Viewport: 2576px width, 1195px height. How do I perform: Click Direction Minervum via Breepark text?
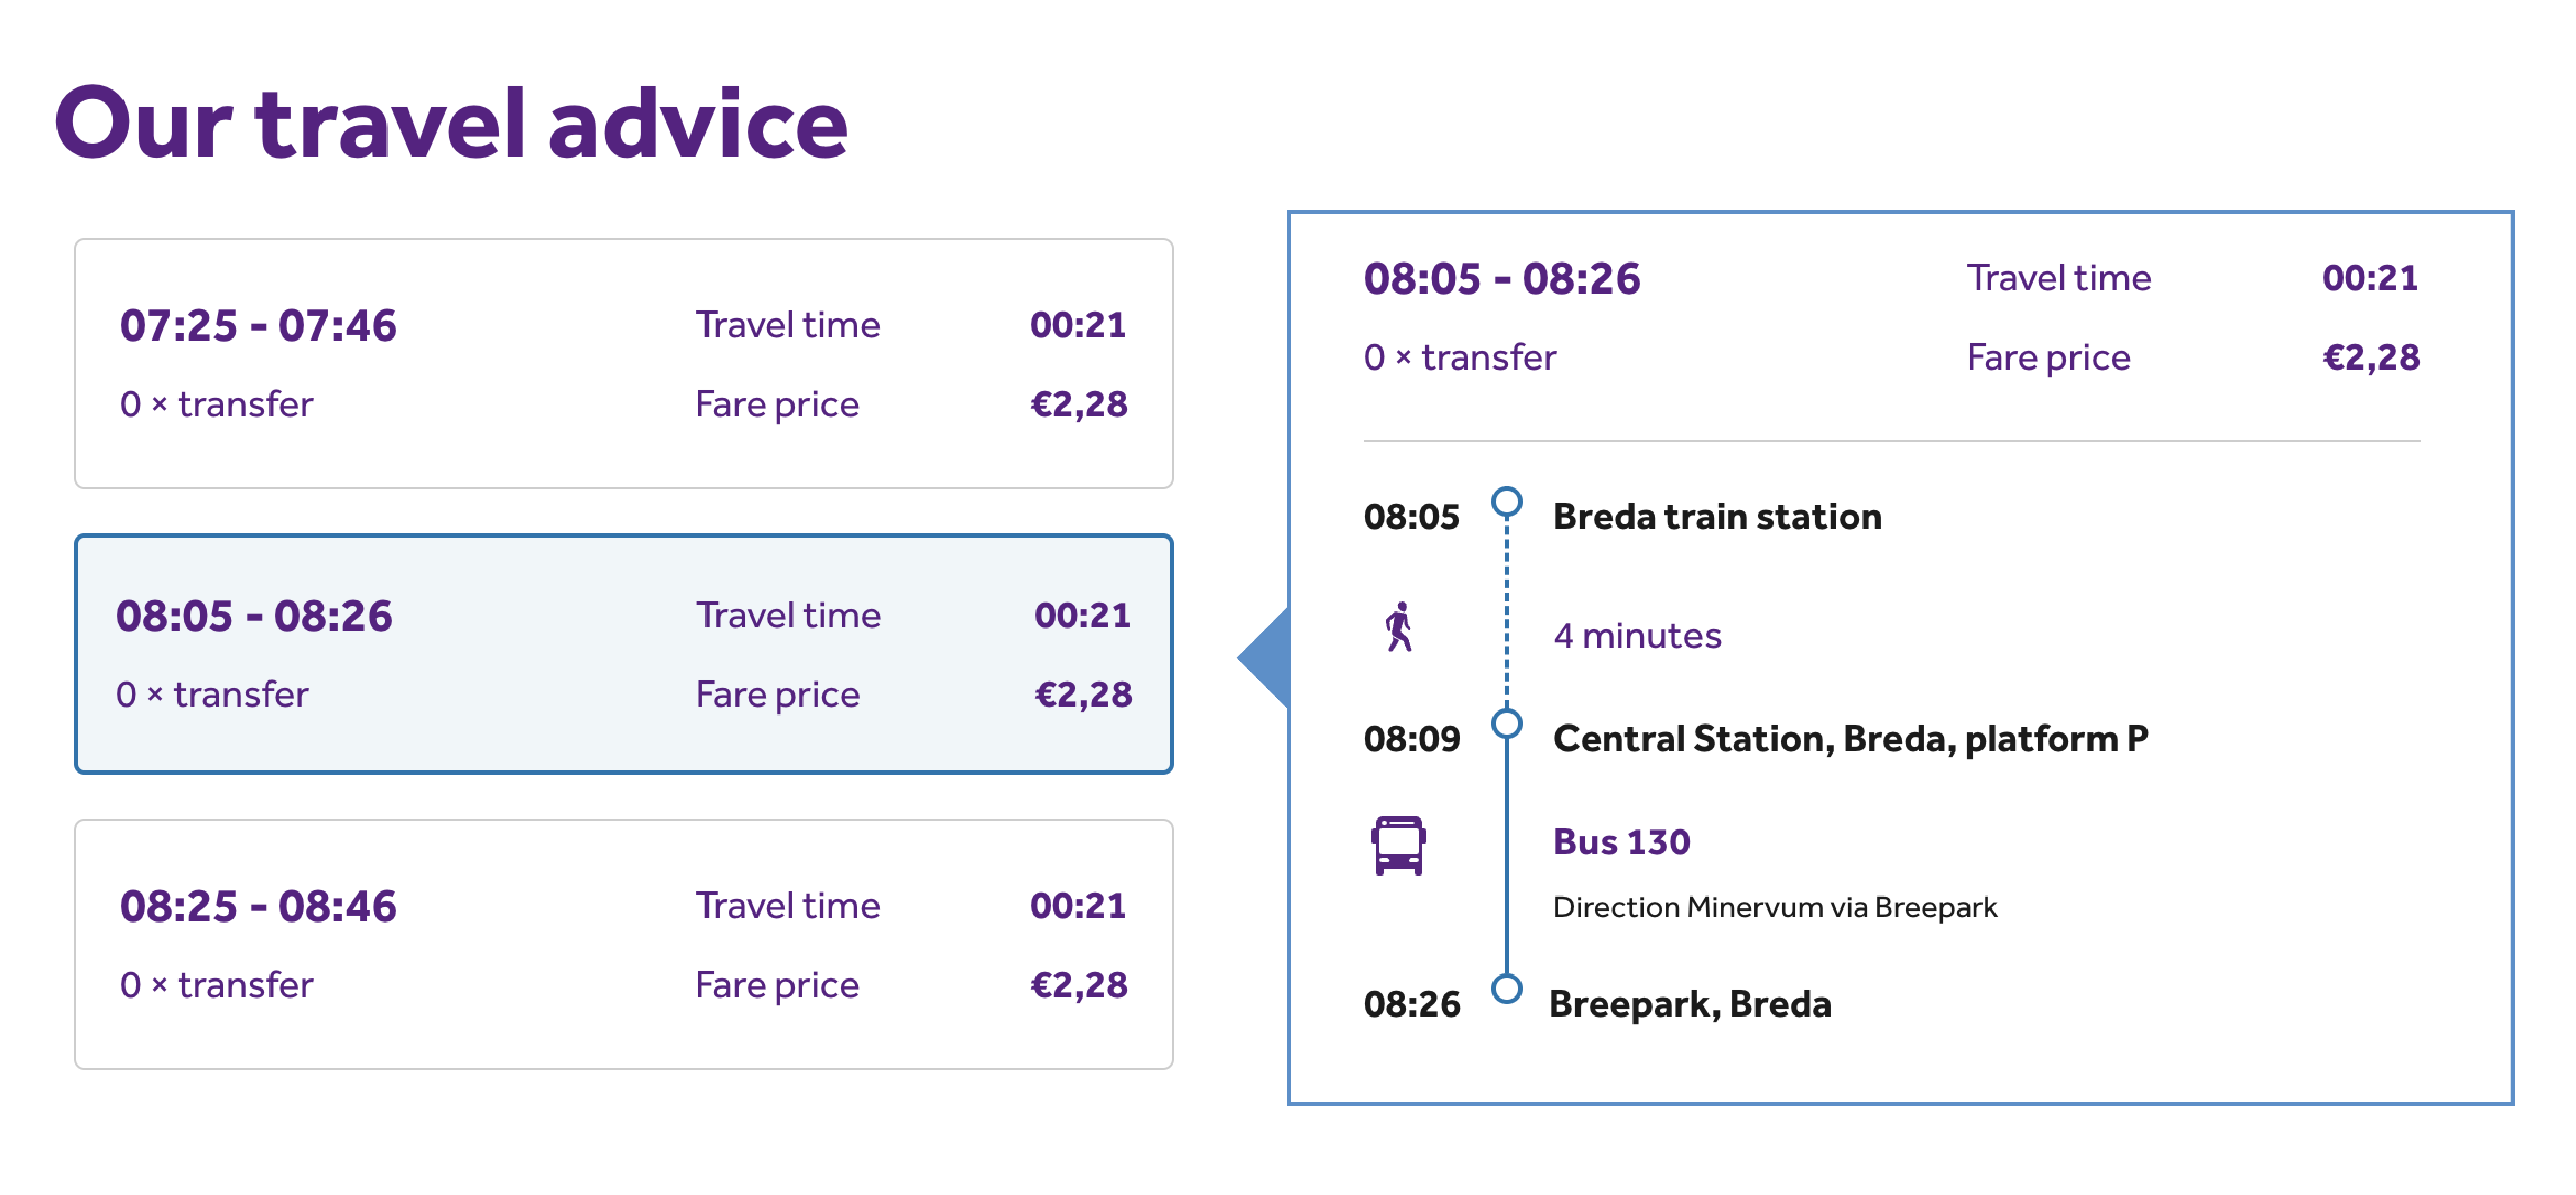[1774, 907]
